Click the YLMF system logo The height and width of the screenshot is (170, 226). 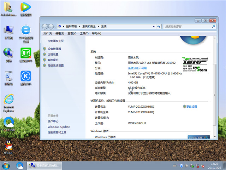coord(195,64)
